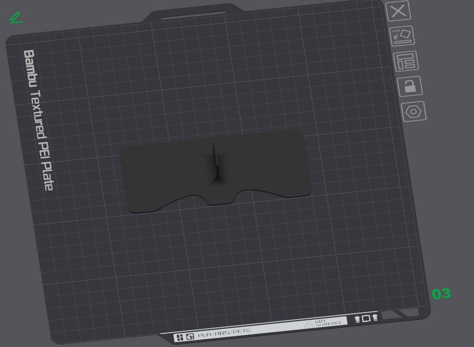Toggle the plate lock icon

(x=410, y=86)
